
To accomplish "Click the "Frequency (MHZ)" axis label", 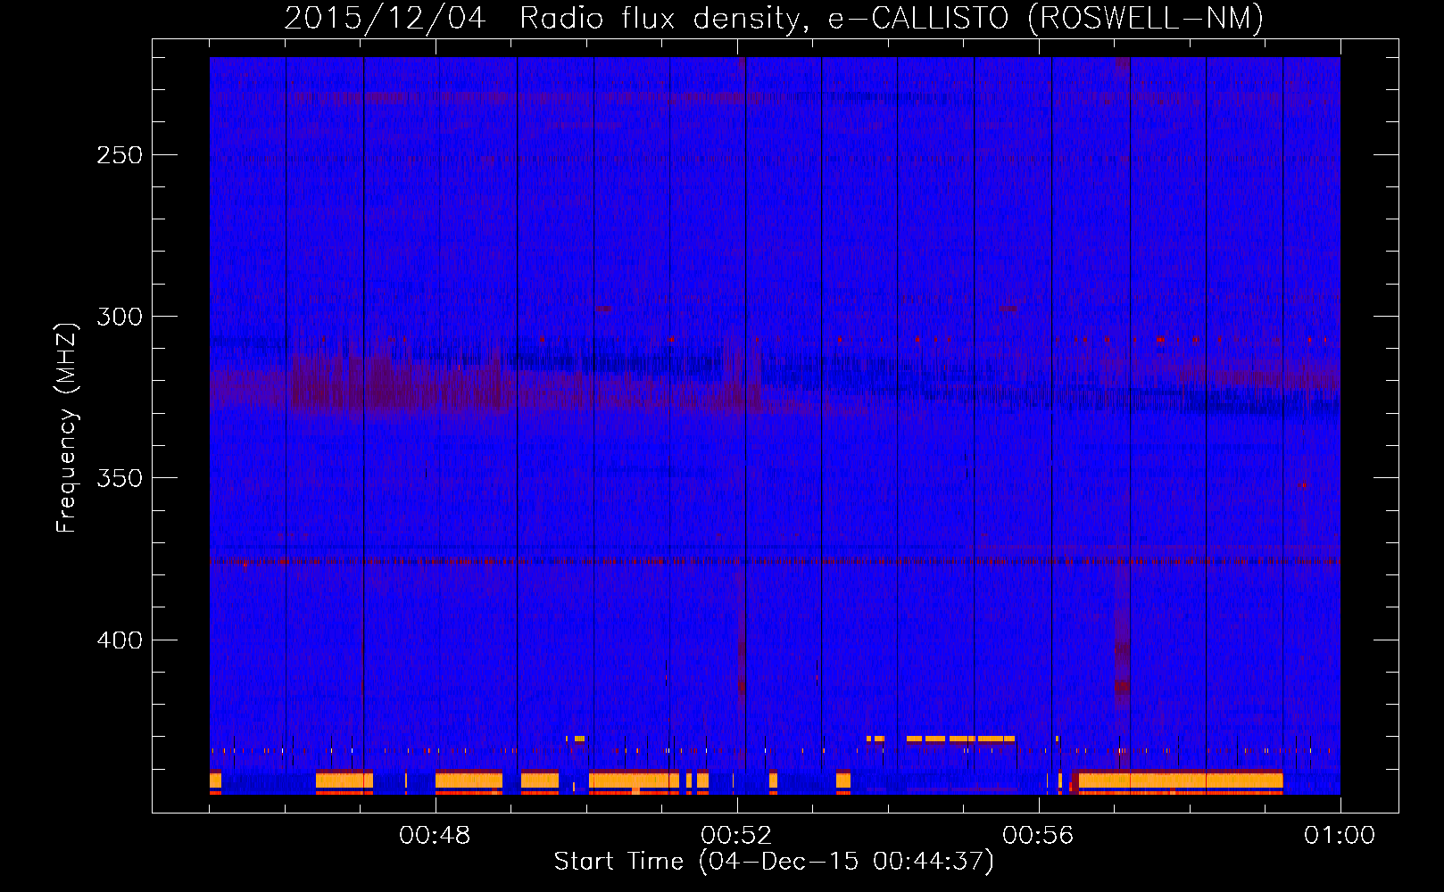I will pyautogui.click(x=67, y=427).
